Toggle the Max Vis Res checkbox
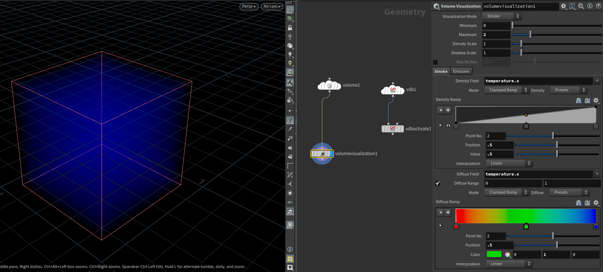 point(435,62)
